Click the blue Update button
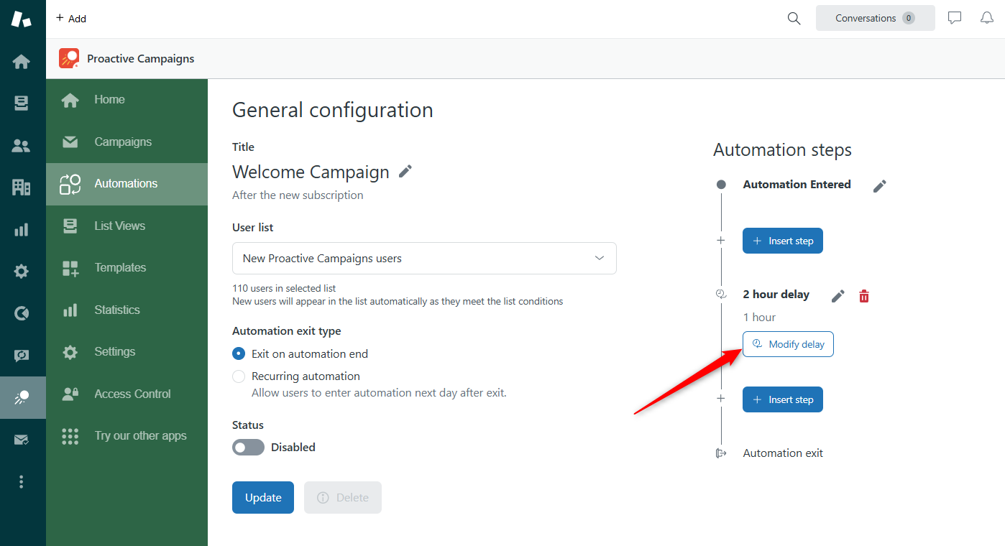The image size is (1005, 546). 263,497
